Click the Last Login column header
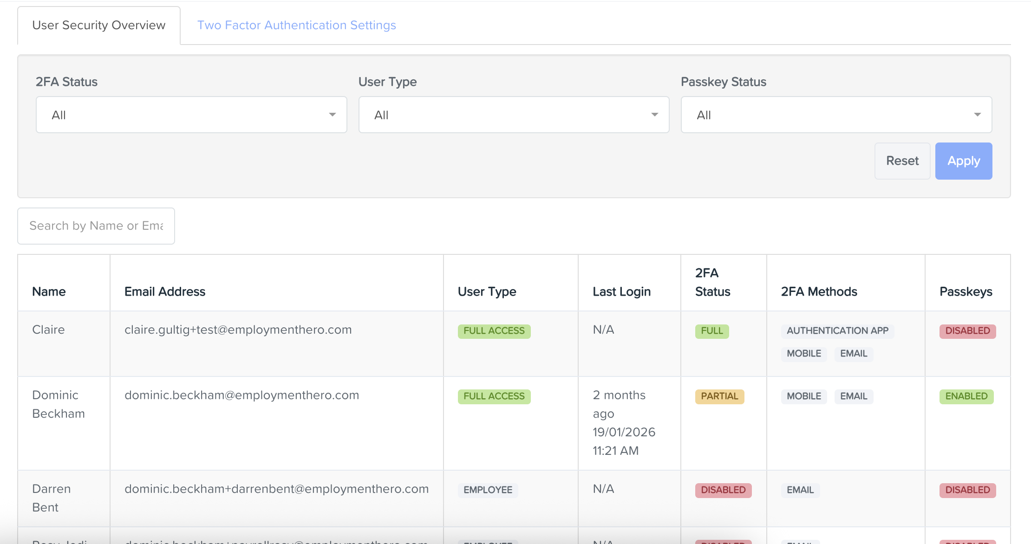1031x544 pixels. (x=621, y=291)
